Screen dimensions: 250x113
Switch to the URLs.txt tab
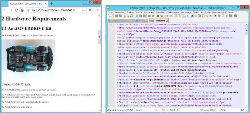pos(142,21)
